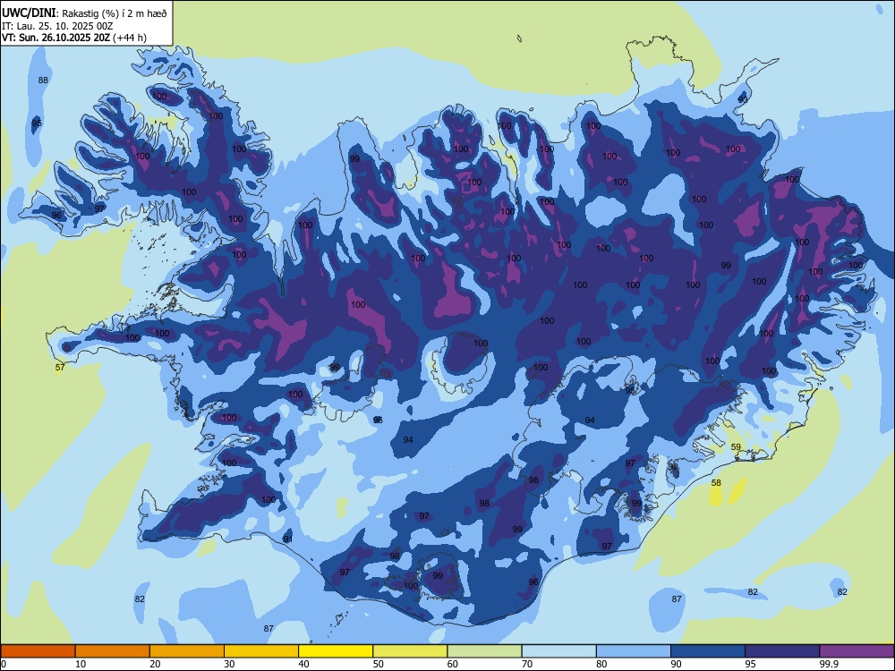Select the 'Rakastig (%) í 2 m hæð' label
This screenshot has height=671, width=895.
(x=114, y=13)
